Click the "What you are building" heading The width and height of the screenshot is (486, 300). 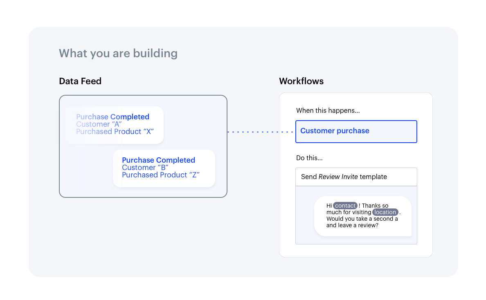(x=118, y=53)
